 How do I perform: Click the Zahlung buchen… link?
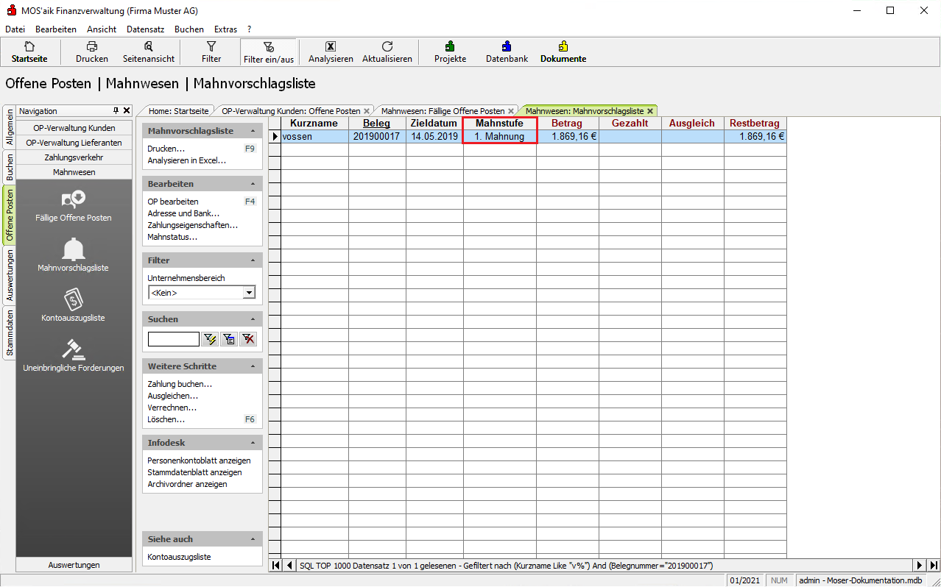180,384
